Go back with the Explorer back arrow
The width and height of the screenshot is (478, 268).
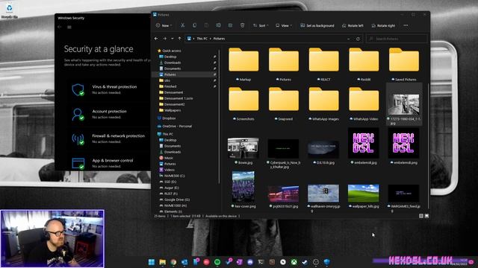(156, 39)
